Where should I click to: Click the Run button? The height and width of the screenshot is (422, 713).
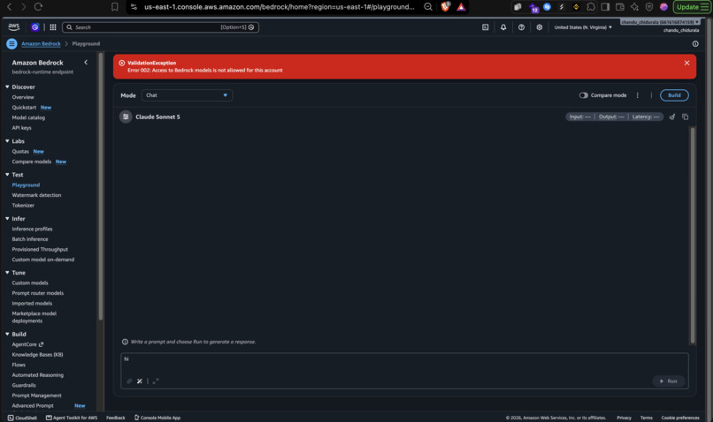tap(669, 381)
